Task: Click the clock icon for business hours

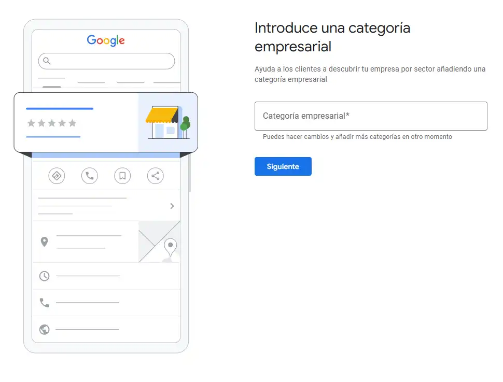Action: coord(44,276)
